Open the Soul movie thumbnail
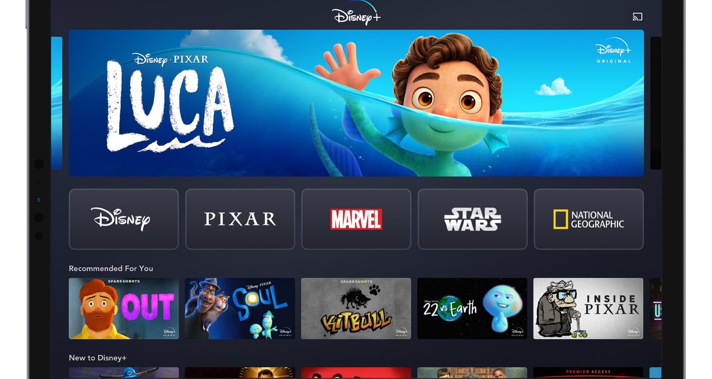This screenshot has width=712, height=379. tap(240, 308)
